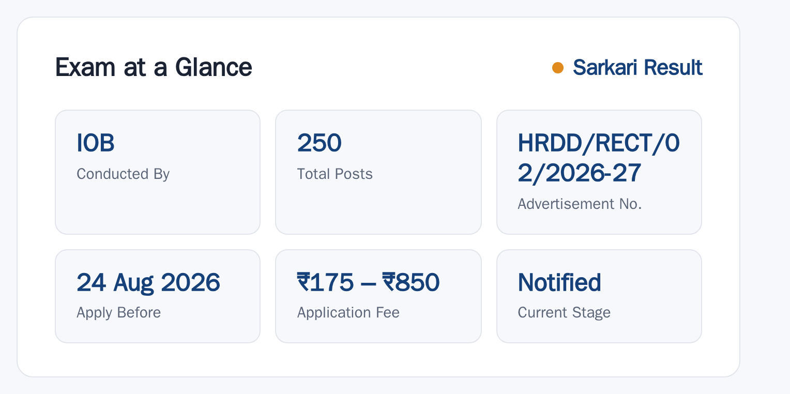
Task: Select the 24 Aug 2026 date
Action: 148,283
